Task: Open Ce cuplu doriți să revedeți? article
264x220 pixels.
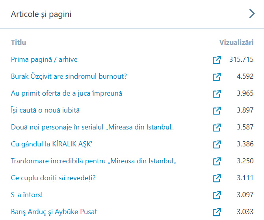Action: coord(53,178)
